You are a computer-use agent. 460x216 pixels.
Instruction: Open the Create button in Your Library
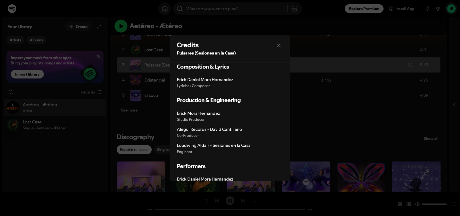click(78, 27)
